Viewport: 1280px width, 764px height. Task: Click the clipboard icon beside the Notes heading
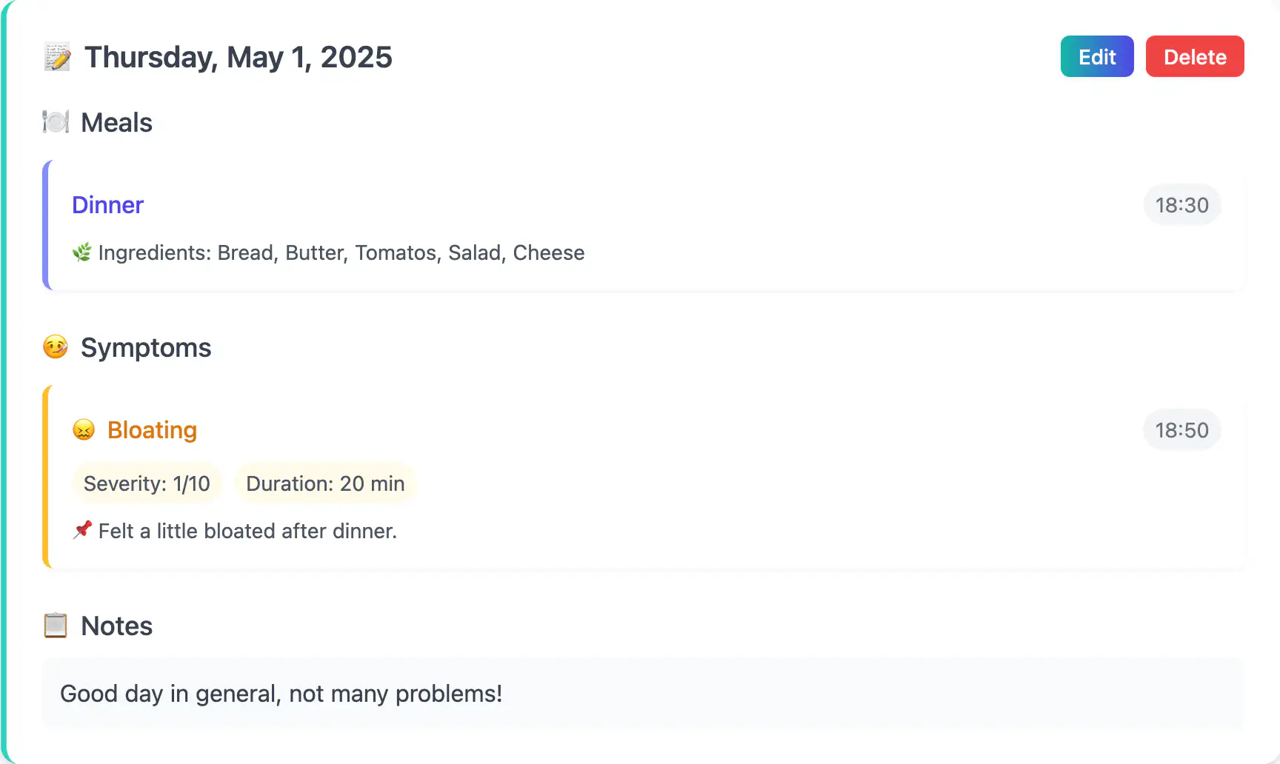tap(55, 625)
